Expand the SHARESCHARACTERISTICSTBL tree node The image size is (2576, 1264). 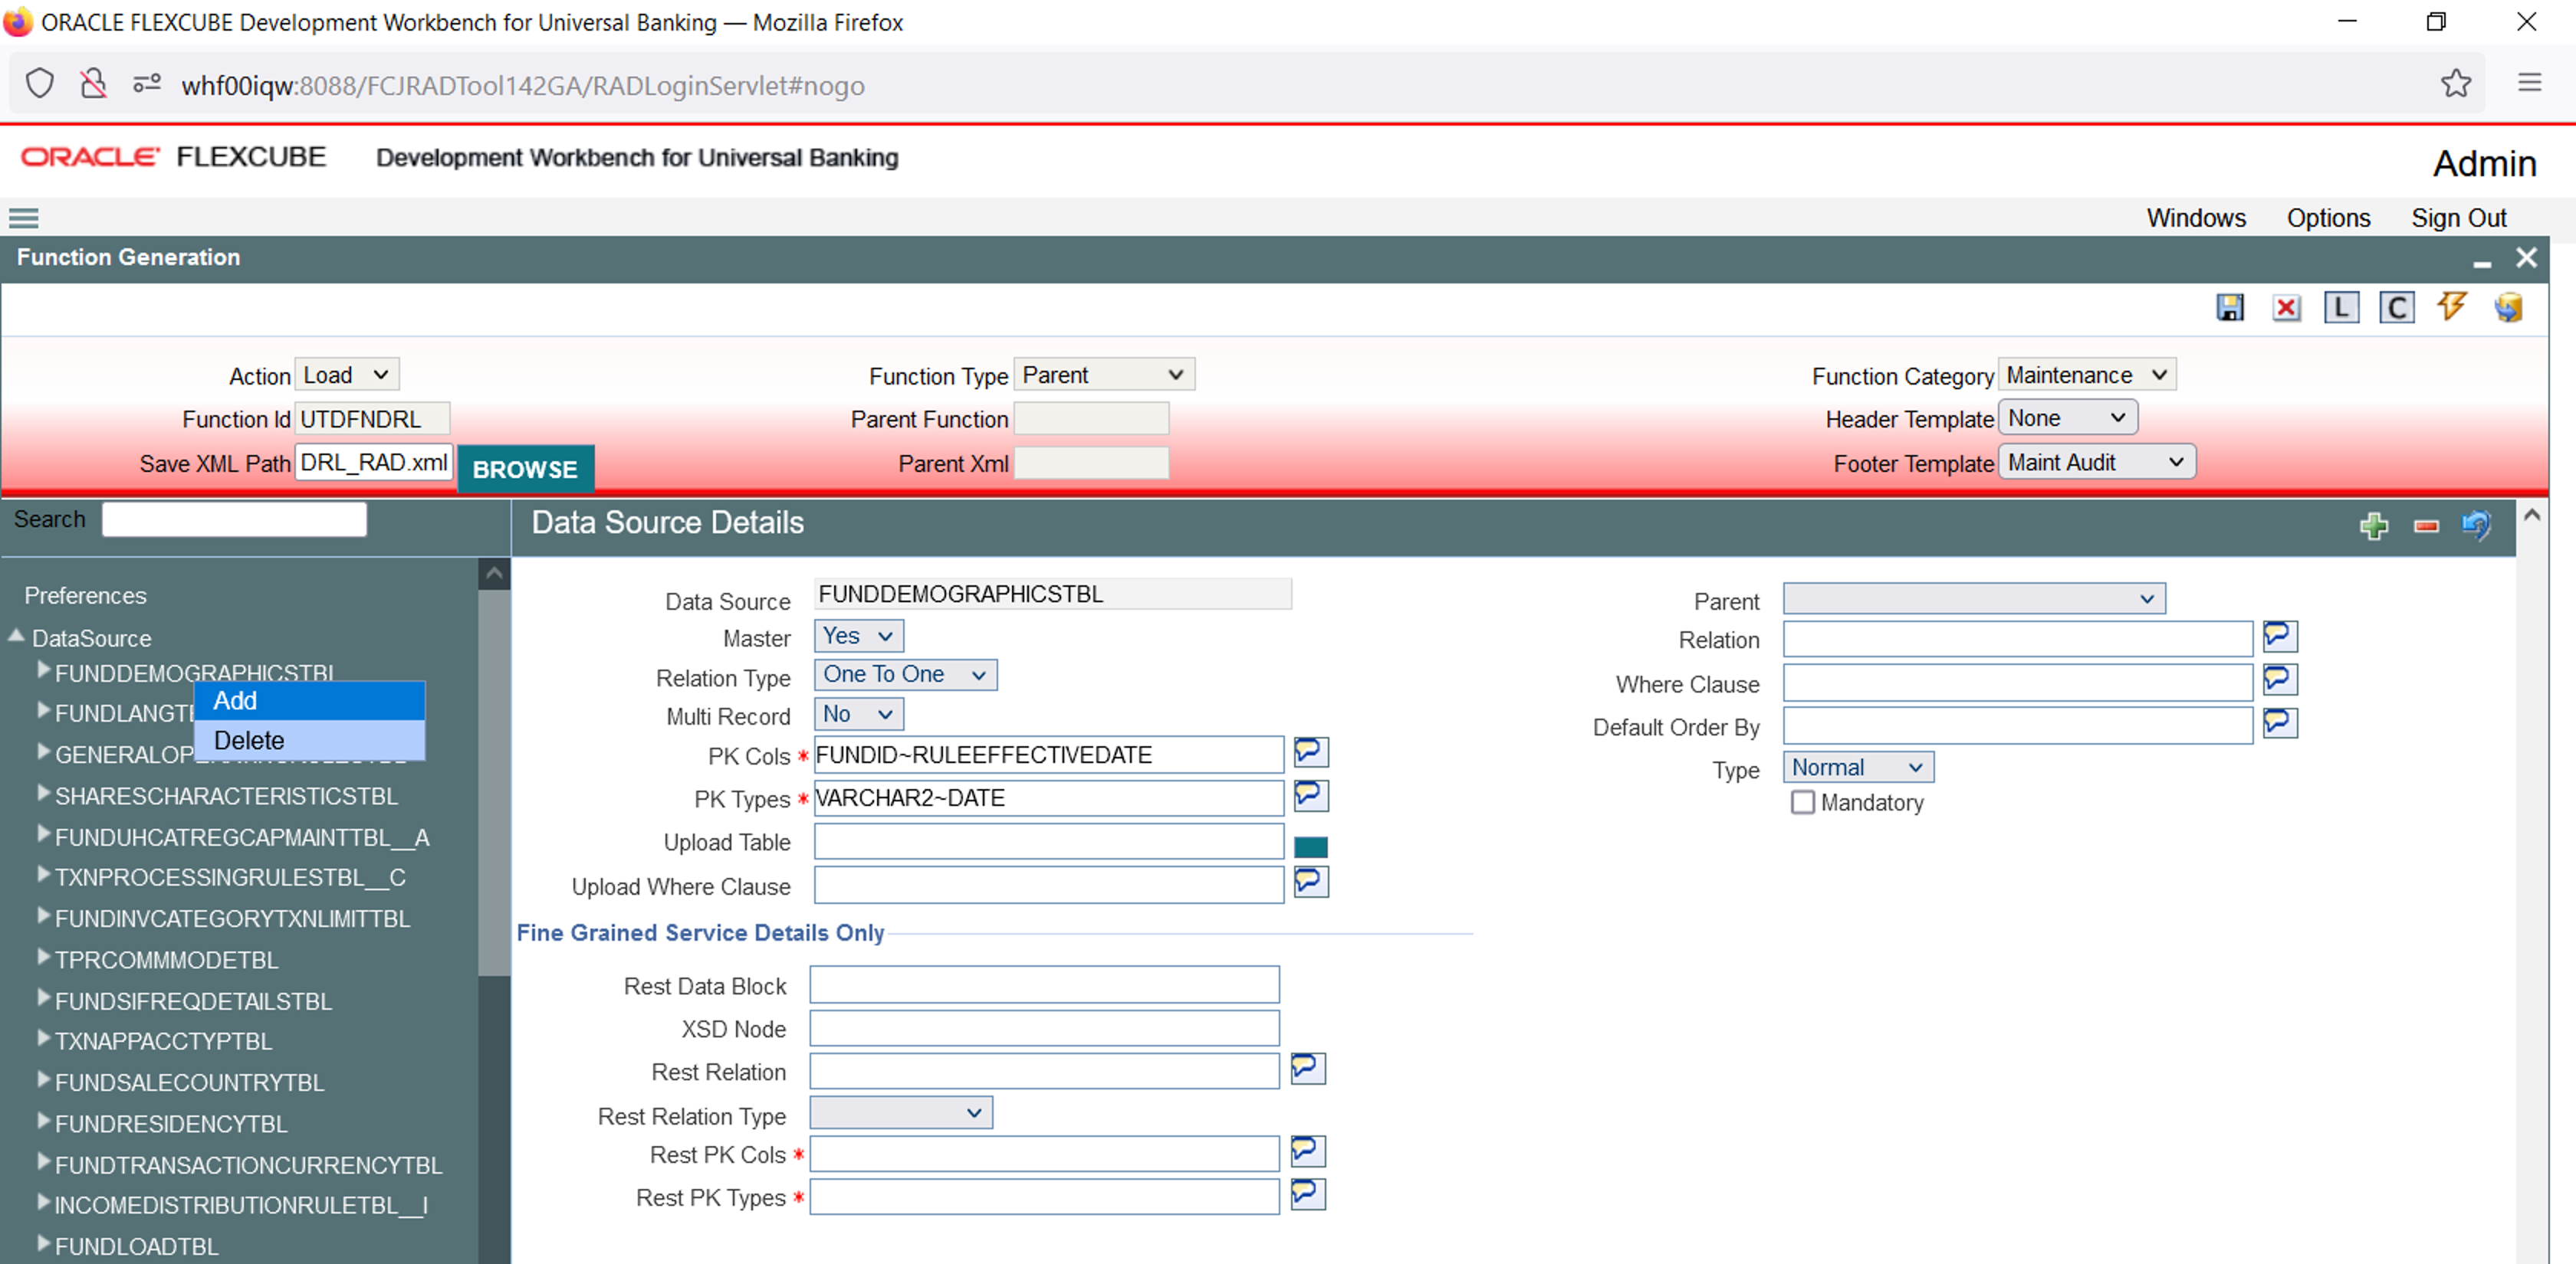[x=43, y=794]
